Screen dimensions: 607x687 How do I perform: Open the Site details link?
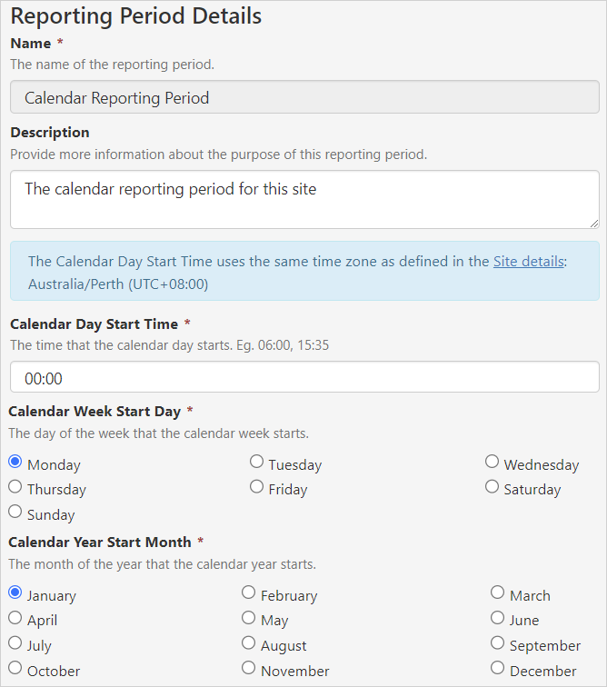point(528,261)
